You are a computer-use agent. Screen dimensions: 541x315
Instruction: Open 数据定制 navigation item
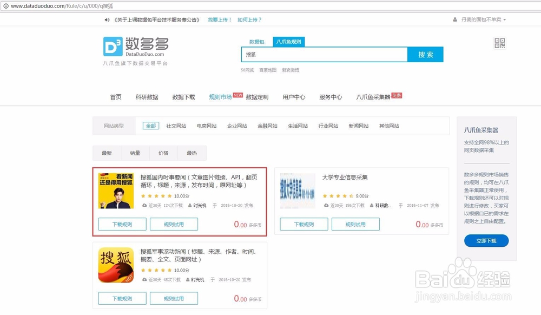pos(257,97)
